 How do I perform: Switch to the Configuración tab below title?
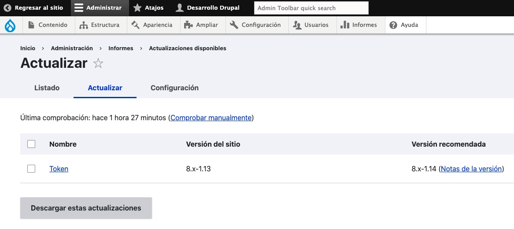174,88
